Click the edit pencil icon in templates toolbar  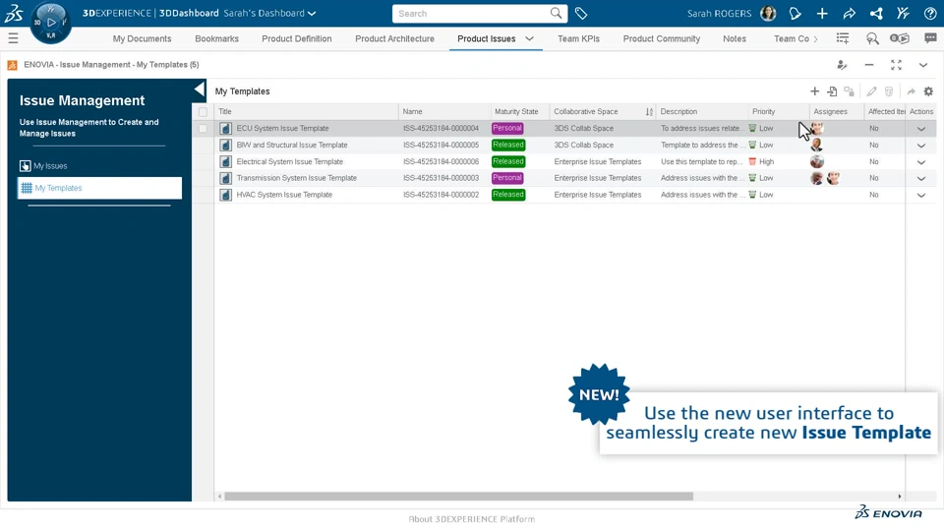tap(871, 91)
